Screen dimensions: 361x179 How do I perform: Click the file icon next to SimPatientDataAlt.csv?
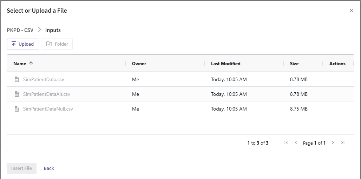(x=17, y=94)
